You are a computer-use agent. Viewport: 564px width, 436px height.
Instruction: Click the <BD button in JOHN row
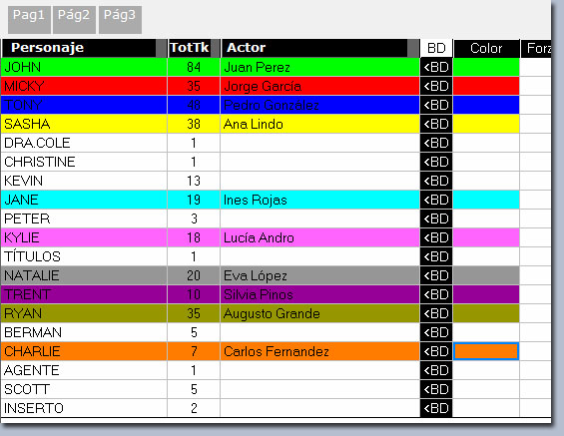coord(436,67)
